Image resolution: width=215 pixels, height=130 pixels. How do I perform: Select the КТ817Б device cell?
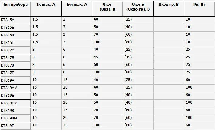click(x=15, y=58)
